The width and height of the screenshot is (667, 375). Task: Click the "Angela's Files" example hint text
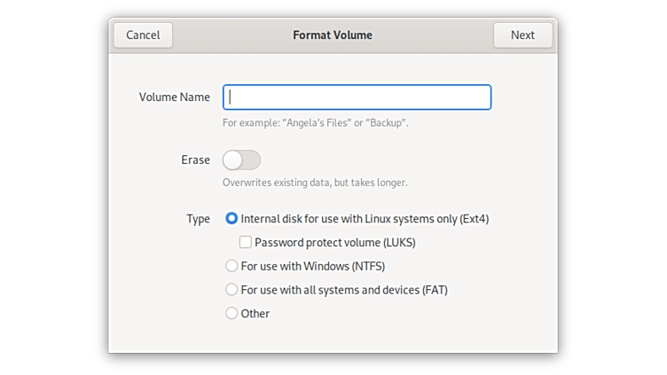coord(315,122)
